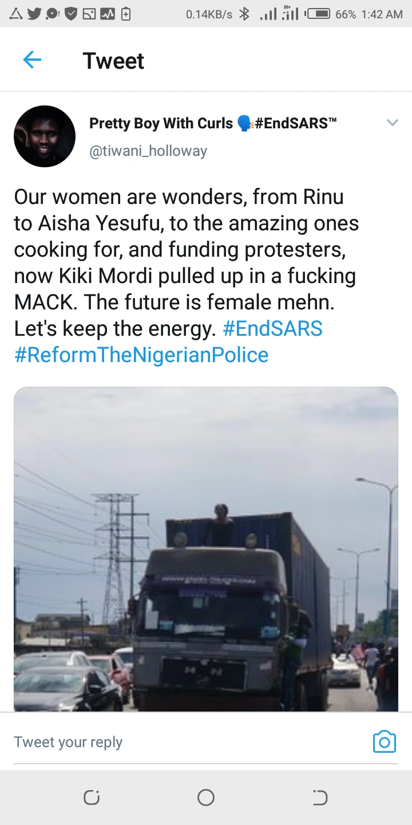This screenshot has width=412, height=825.
Task: Tap the camera icon to attach photo
Action: click(x=384, y=742)
